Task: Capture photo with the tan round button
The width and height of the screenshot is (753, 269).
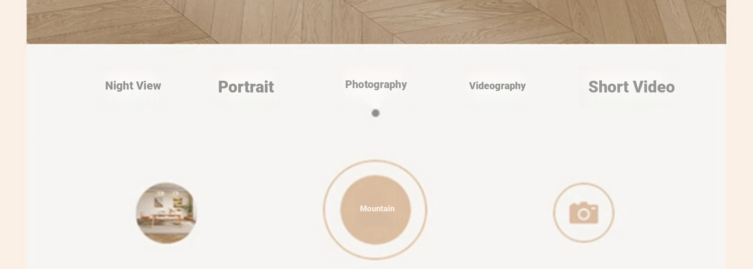Action: [375, 210]
